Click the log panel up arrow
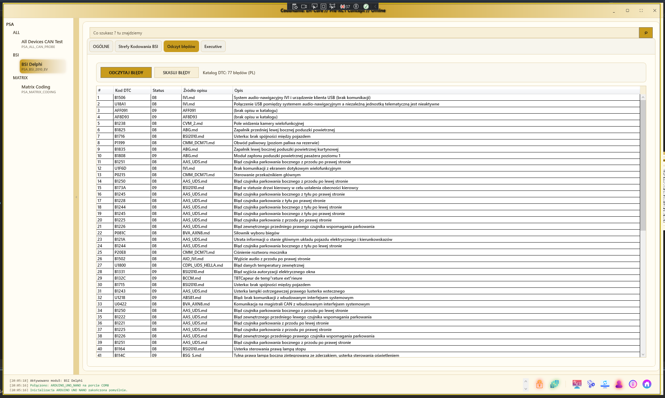The width and height of the screenshot is (665, 398). coord(526,381)
